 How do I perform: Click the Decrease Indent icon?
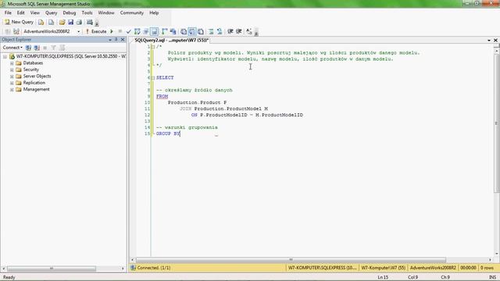pyautogui.click(x=230, y=31)
